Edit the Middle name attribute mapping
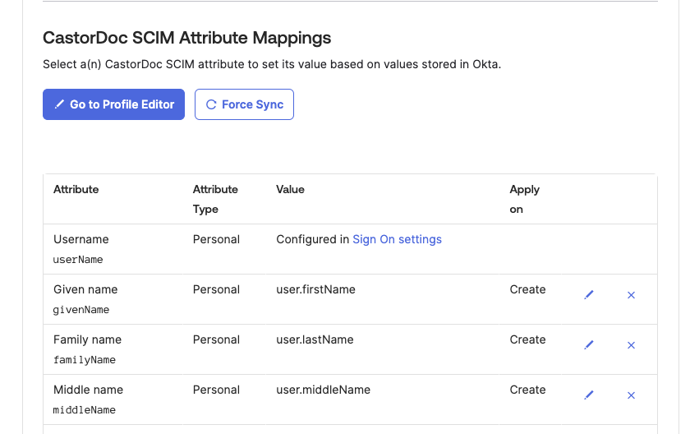This screenshot has height=434, width=690. pyautogui.click(x=589, y=395)
